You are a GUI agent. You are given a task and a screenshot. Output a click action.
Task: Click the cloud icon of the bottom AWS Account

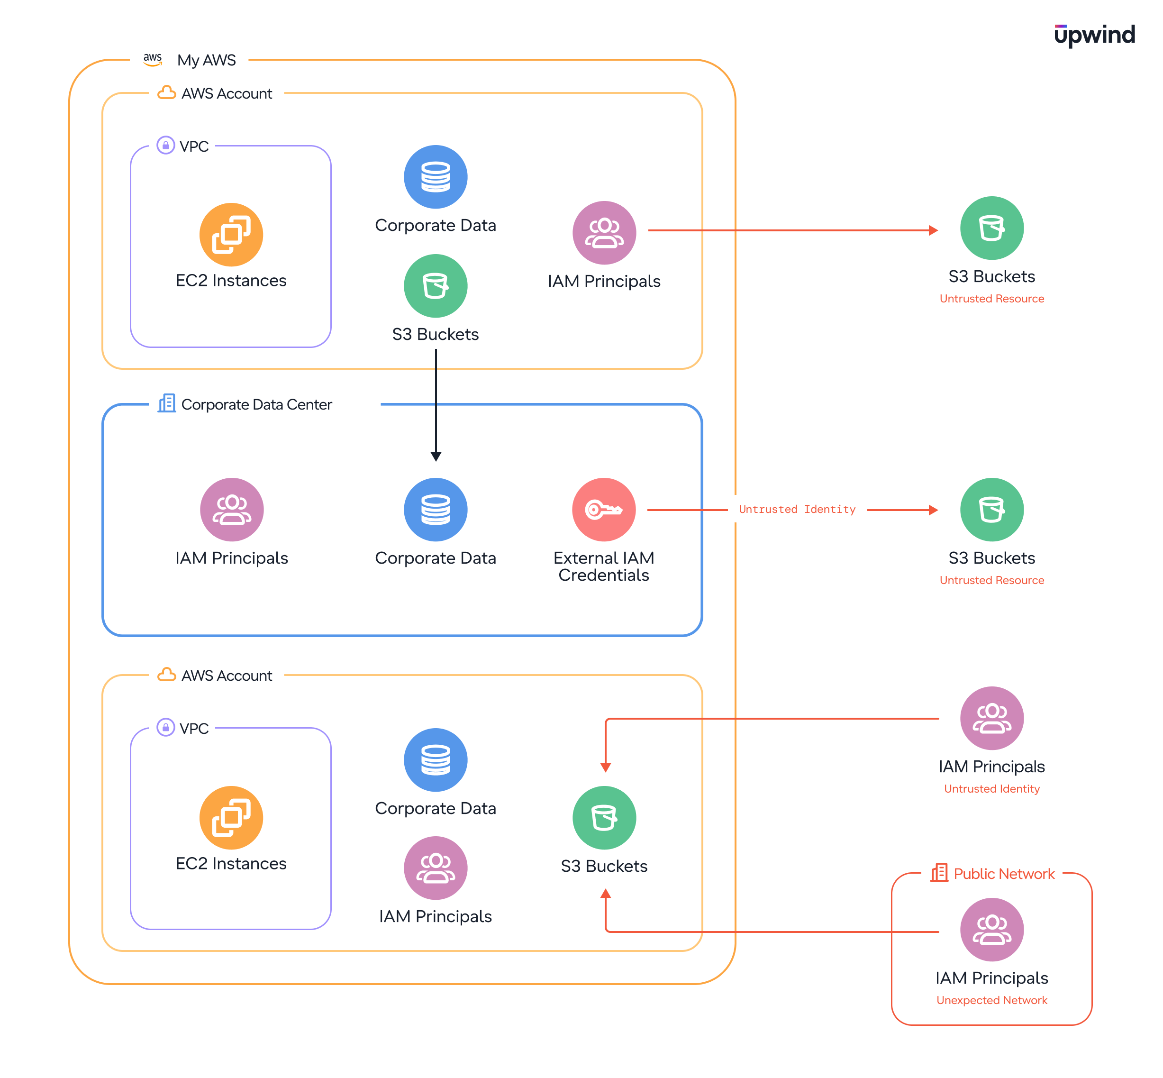[x=167, y=675]
